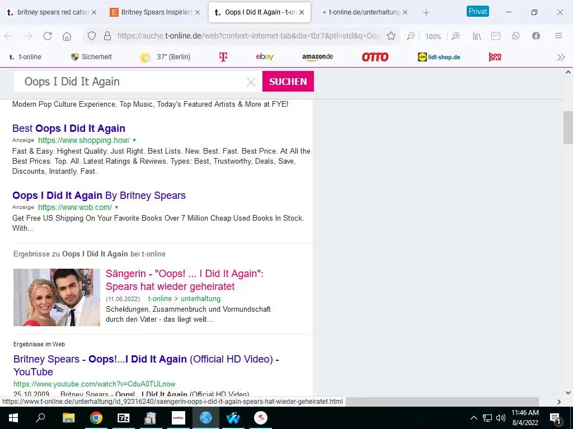573x429 pixels.
Task: Go to browser home page
Action: coord(67,36)
